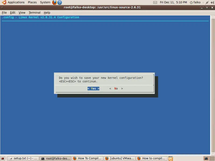
Task: Click the network connection tray icon
Action: tap(207, 2)
